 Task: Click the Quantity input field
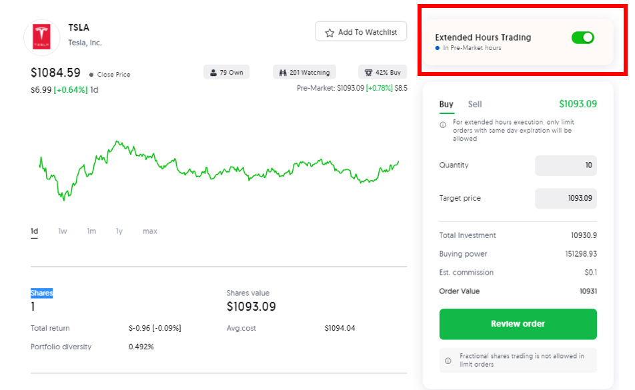[566, 165]
